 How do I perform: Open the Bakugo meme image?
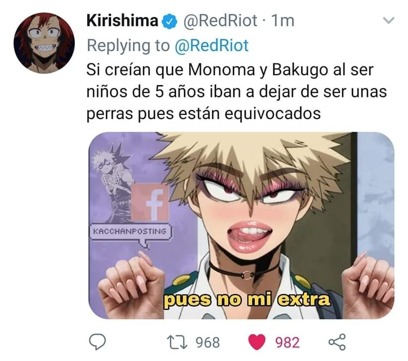[x=241, y=225]
